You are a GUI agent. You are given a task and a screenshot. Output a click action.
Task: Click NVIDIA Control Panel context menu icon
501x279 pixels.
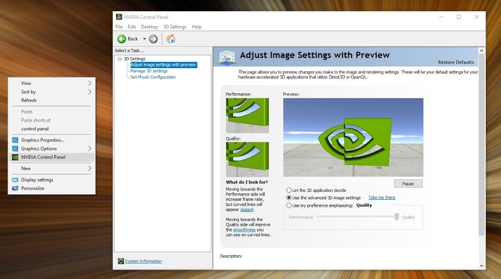(15, 157)
